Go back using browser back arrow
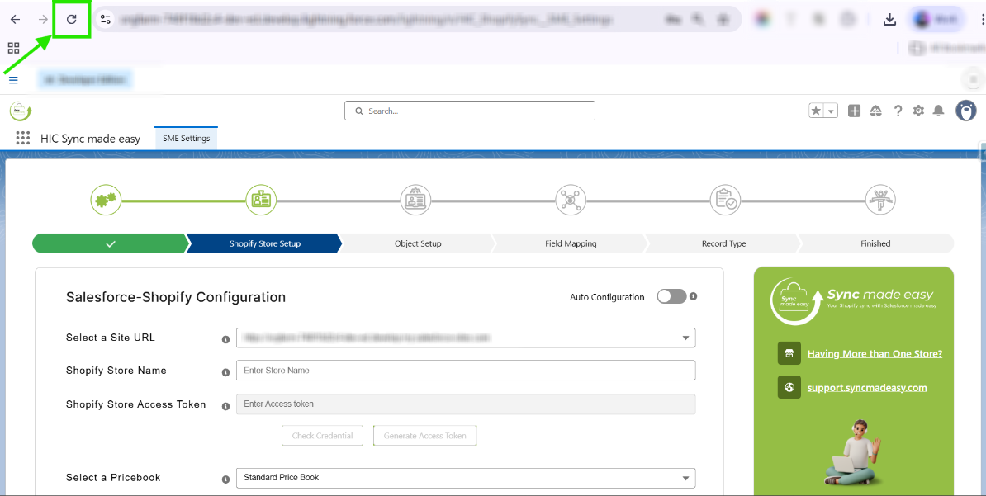The image size is (986, 496). pos(15,20)
